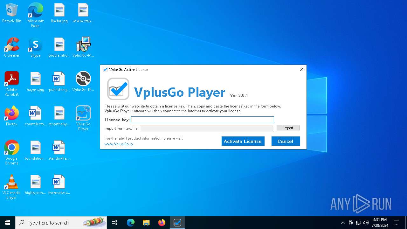Open VplusGo Player desktop shortcut
Screen dimensions: 407x229
pyautogui.click(x=83, y=118)
